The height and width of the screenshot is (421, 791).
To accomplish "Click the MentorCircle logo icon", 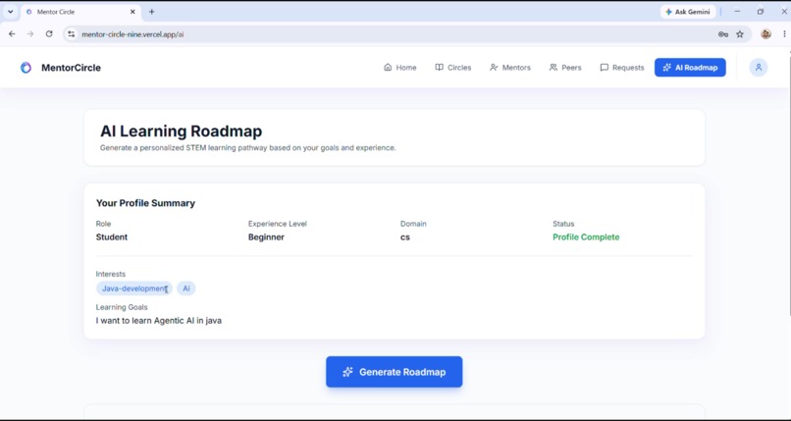I will point(26,68).
